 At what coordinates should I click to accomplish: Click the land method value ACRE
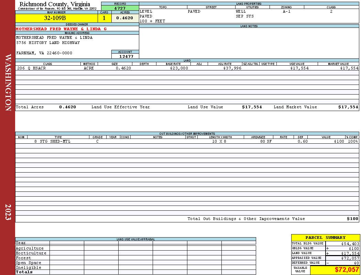89,68
